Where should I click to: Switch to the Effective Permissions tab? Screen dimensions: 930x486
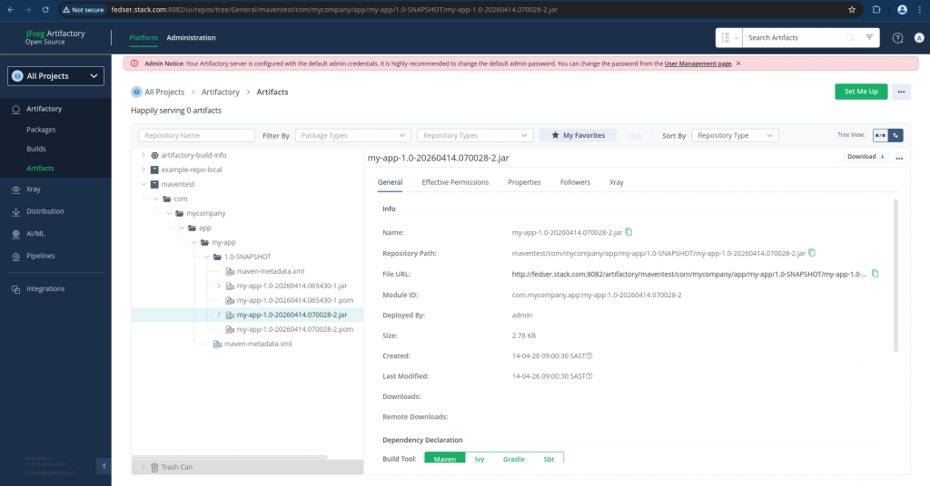pos(455,182)
